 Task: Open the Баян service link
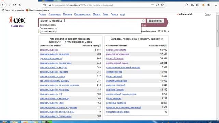point(105,14)
